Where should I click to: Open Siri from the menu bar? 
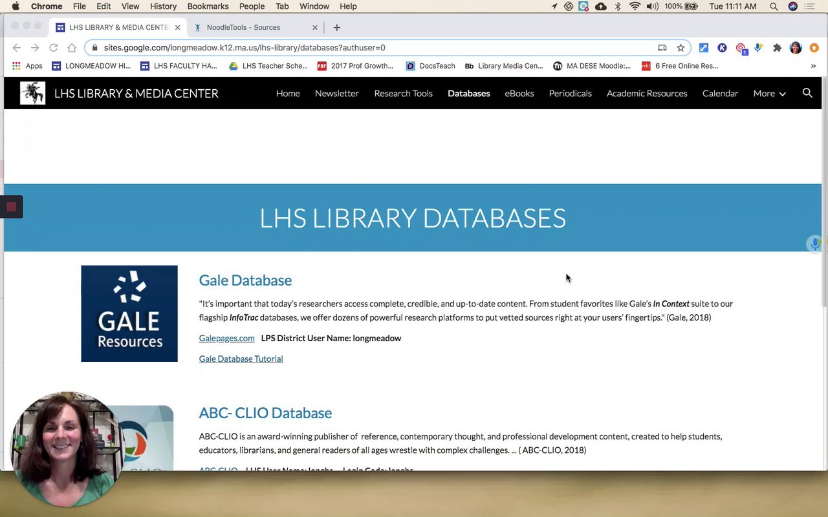tap(792, 6)
